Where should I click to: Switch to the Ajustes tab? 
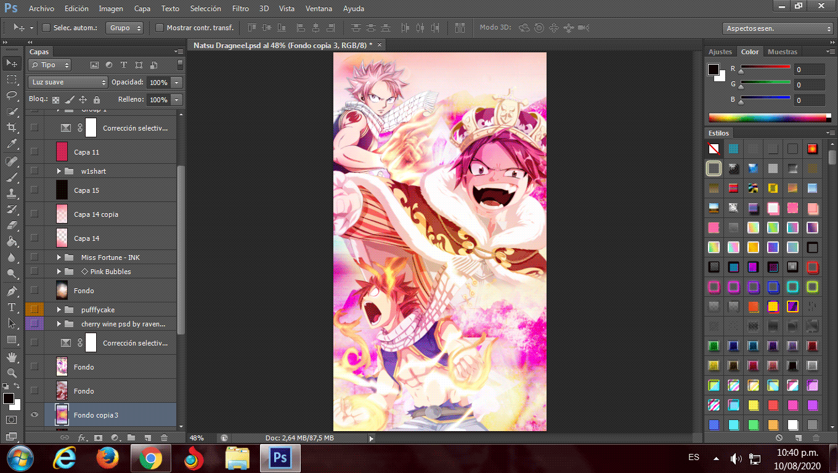tap(720, 52)
